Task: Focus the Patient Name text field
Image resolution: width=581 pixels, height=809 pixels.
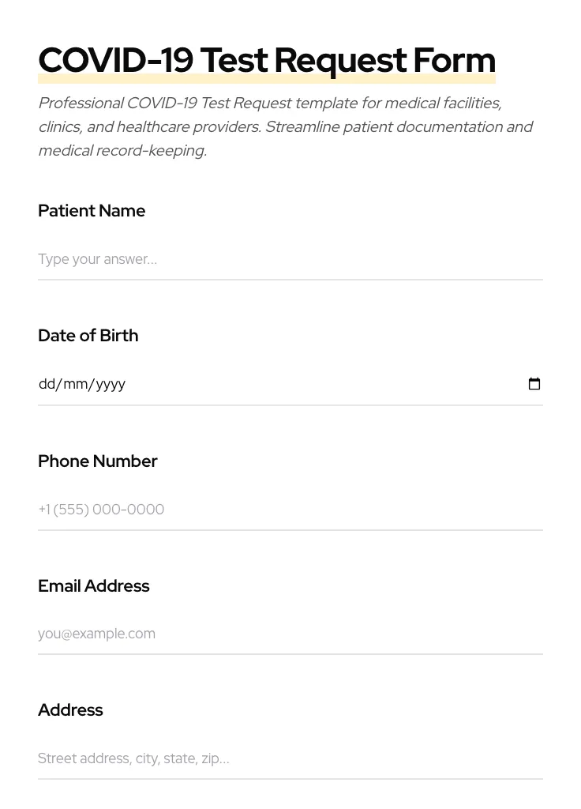Action: pos(290,259)
